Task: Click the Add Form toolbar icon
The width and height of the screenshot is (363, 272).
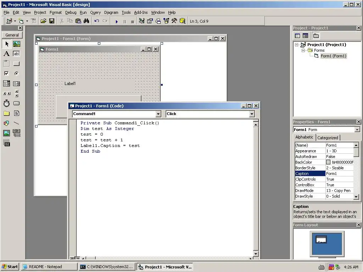Action: pyautogui.click(x=21, y=21)
